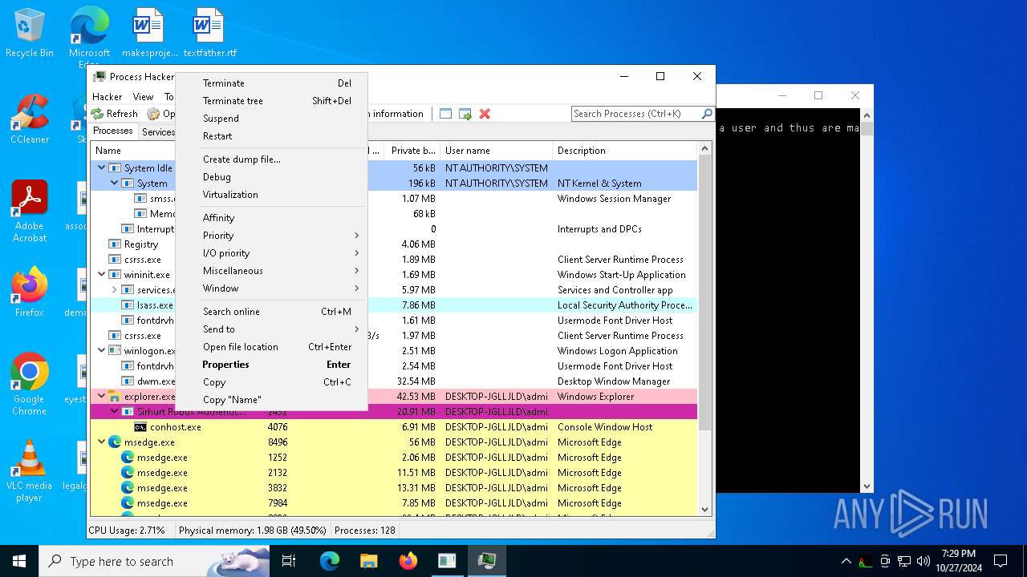The height and width of the screenshot is (577, 1027).
Task: Open the Window submenu
Action: [271, 288]
